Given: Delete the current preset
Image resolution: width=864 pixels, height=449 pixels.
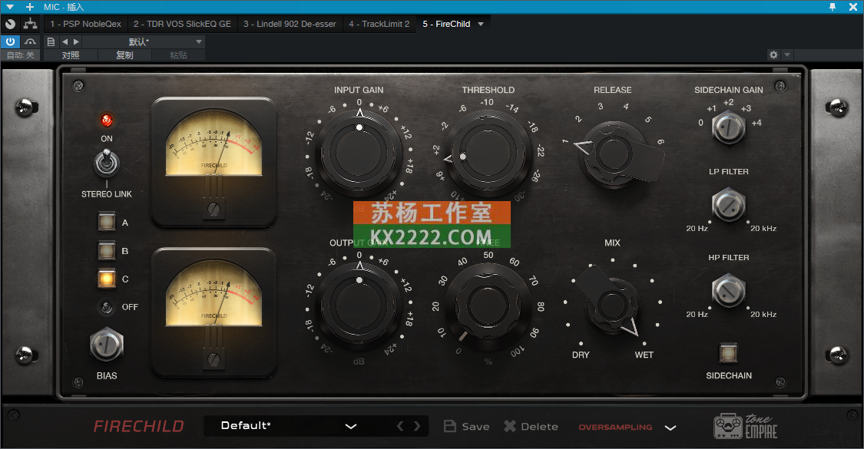Looking at the screenshot, I should (531, 427).
